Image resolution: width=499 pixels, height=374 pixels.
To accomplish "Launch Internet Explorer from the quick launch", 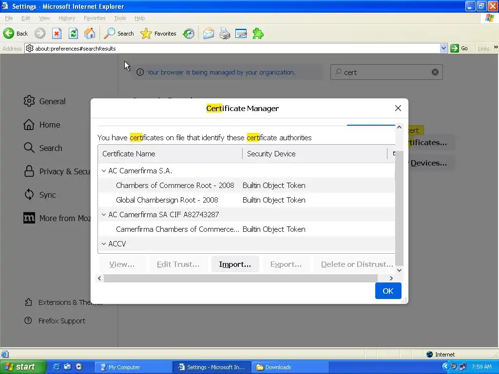I will click(57, 367).
